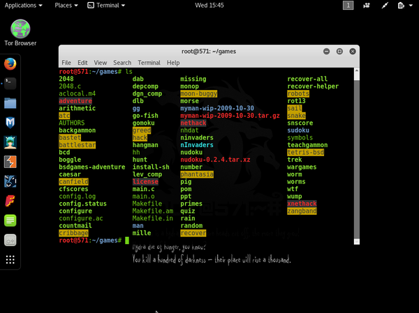Launch the Metasploit dock icon
The width and height of the screenshot is (419, 313).
coord(10,123)
